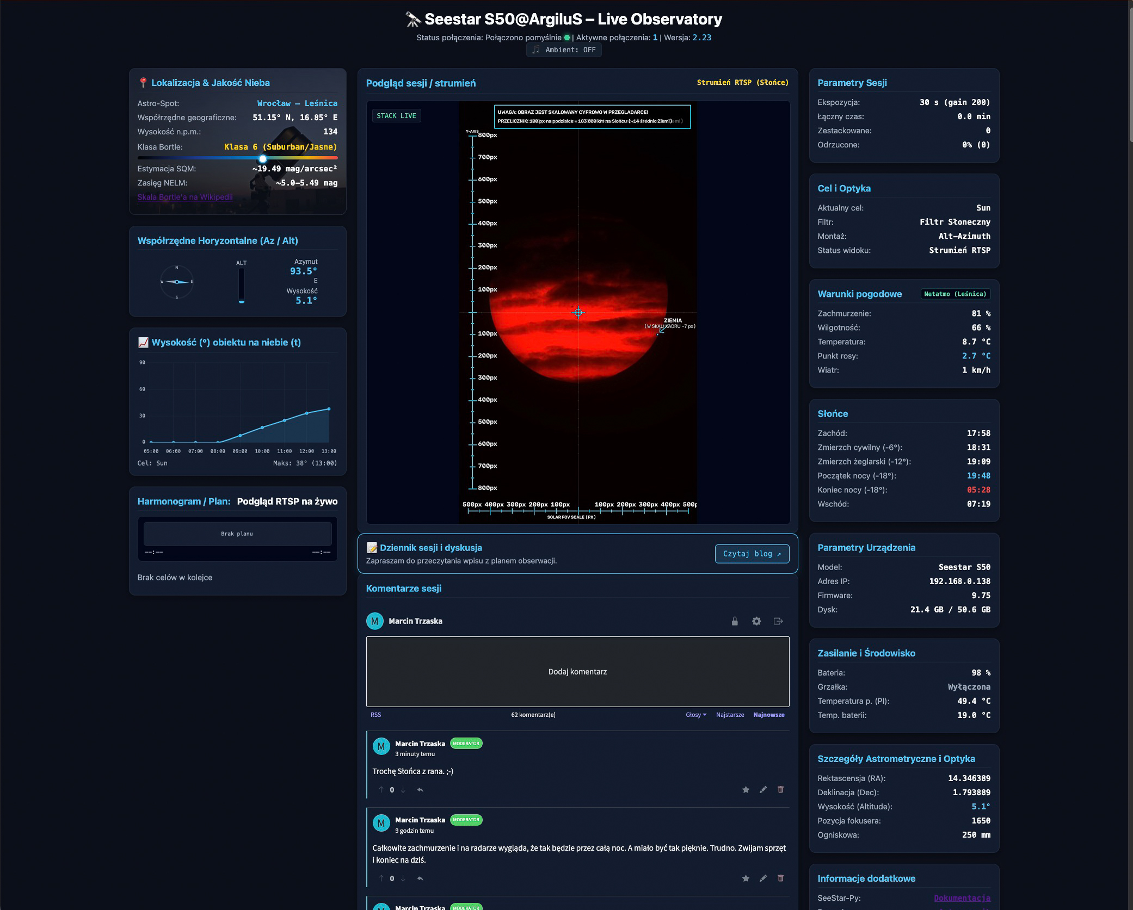
Task: Click the STACK LIVE badge on the preview
Action: (396, 116)
